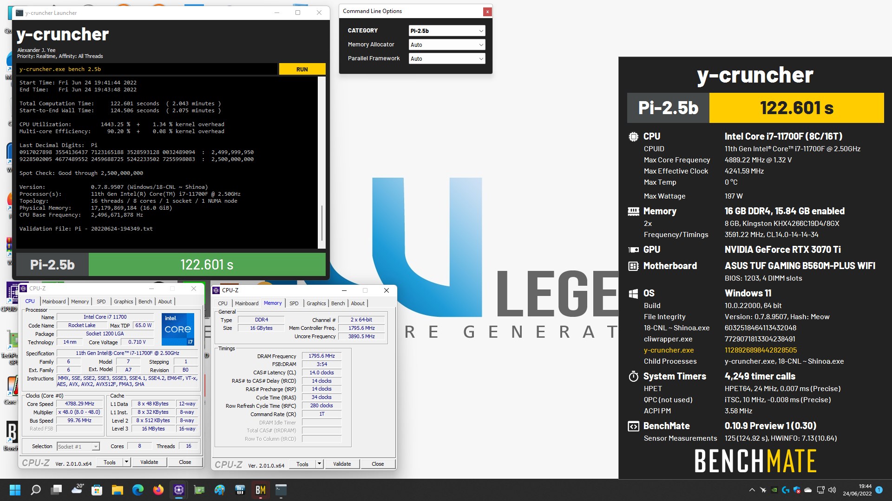This screenshot has height=501, width=892.
Task: Click Close in CPU-Z CPU window
Action: pyautogui.click(x=185, y=462)
